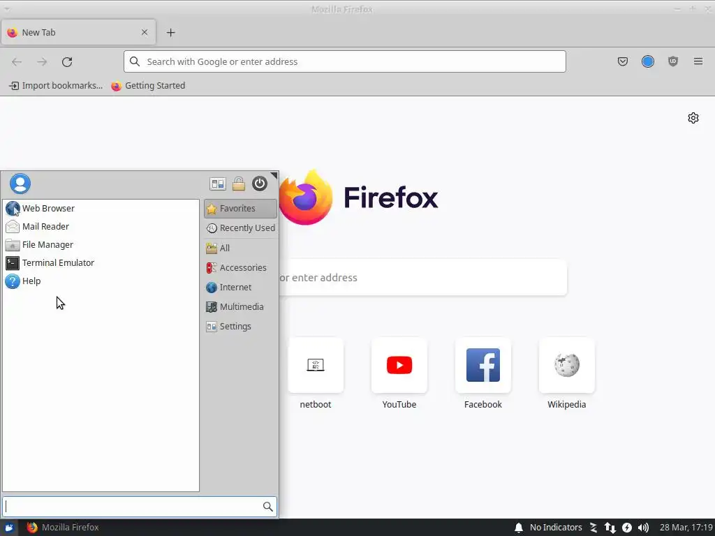This screenshot has height=536, width=715.
Task: Open Save to Pocket icon
Action: 622,61
